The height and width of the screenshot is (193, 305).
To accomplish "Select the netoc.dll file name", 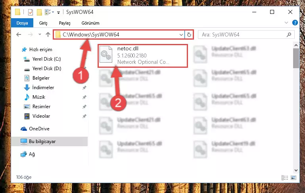I will pyautogui.click(x=128, y=49).
